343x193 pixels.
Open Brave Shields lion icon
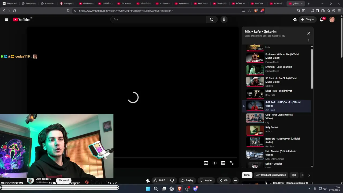click(x=256, y=11)
